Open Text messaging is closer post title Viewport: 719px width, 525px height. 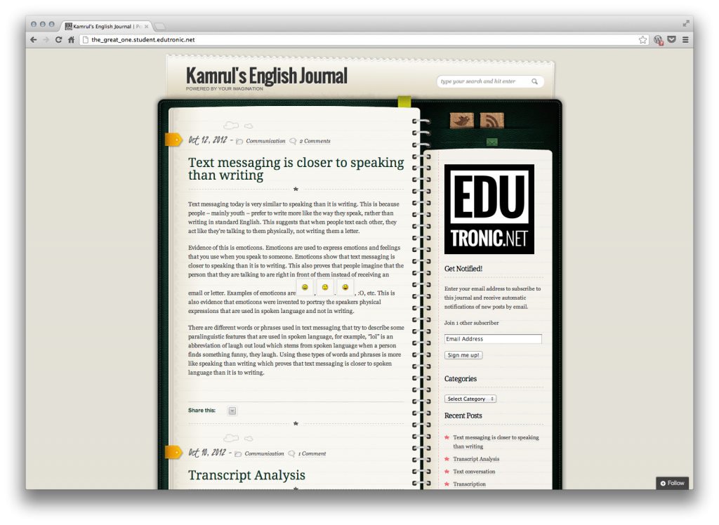296,168
